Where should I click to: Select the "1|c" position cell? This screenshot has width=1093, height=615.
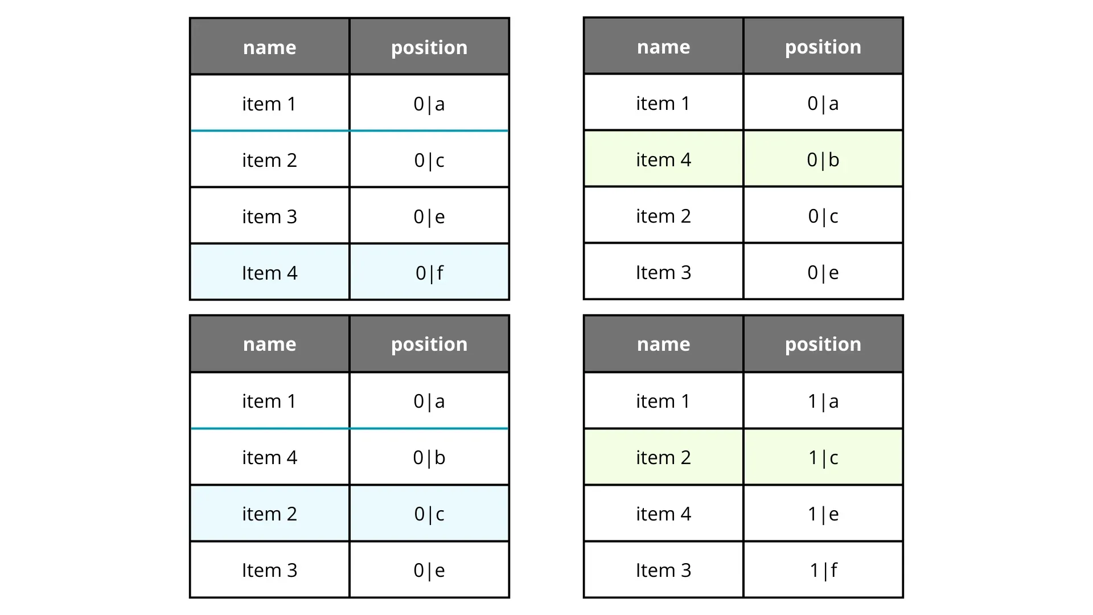click(x=823, y=457)
